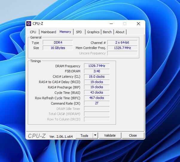The image size is (180, 162).
Task: Expand the Tools dropdown arrow
Action: tap(95, 135)
